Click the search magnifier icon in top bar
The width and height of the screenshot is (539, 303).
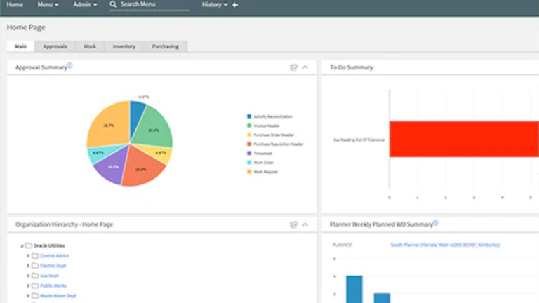[x=114, y=5]
